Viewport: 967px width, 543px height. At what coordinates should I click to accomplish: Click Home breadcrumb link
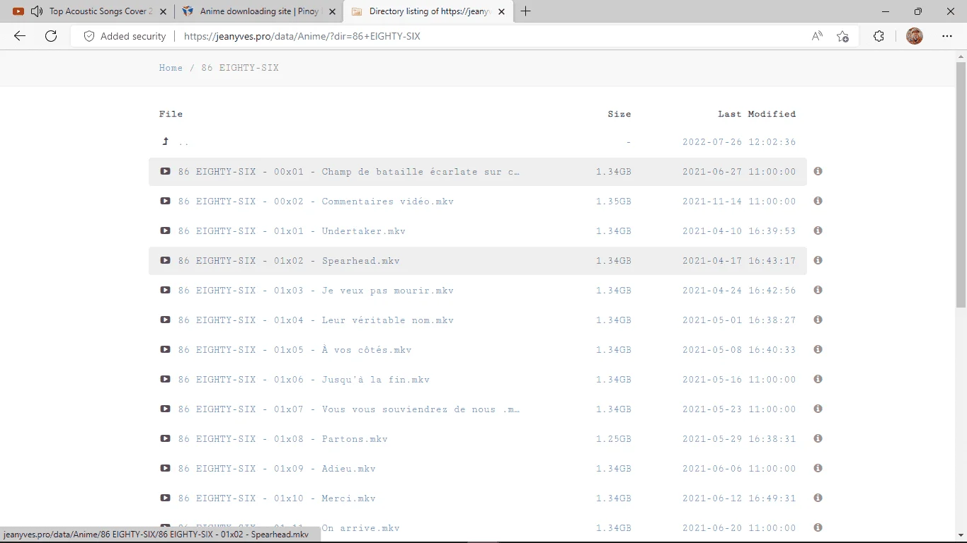(171, 68)
